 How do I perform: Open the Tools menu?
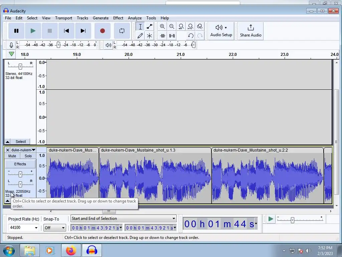point(151,18)
